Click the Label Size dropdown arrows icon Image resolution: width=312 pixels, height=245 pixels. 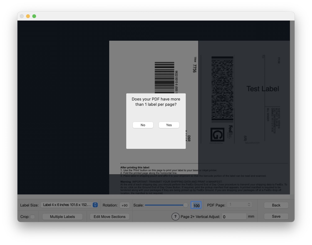coord(95,205)
